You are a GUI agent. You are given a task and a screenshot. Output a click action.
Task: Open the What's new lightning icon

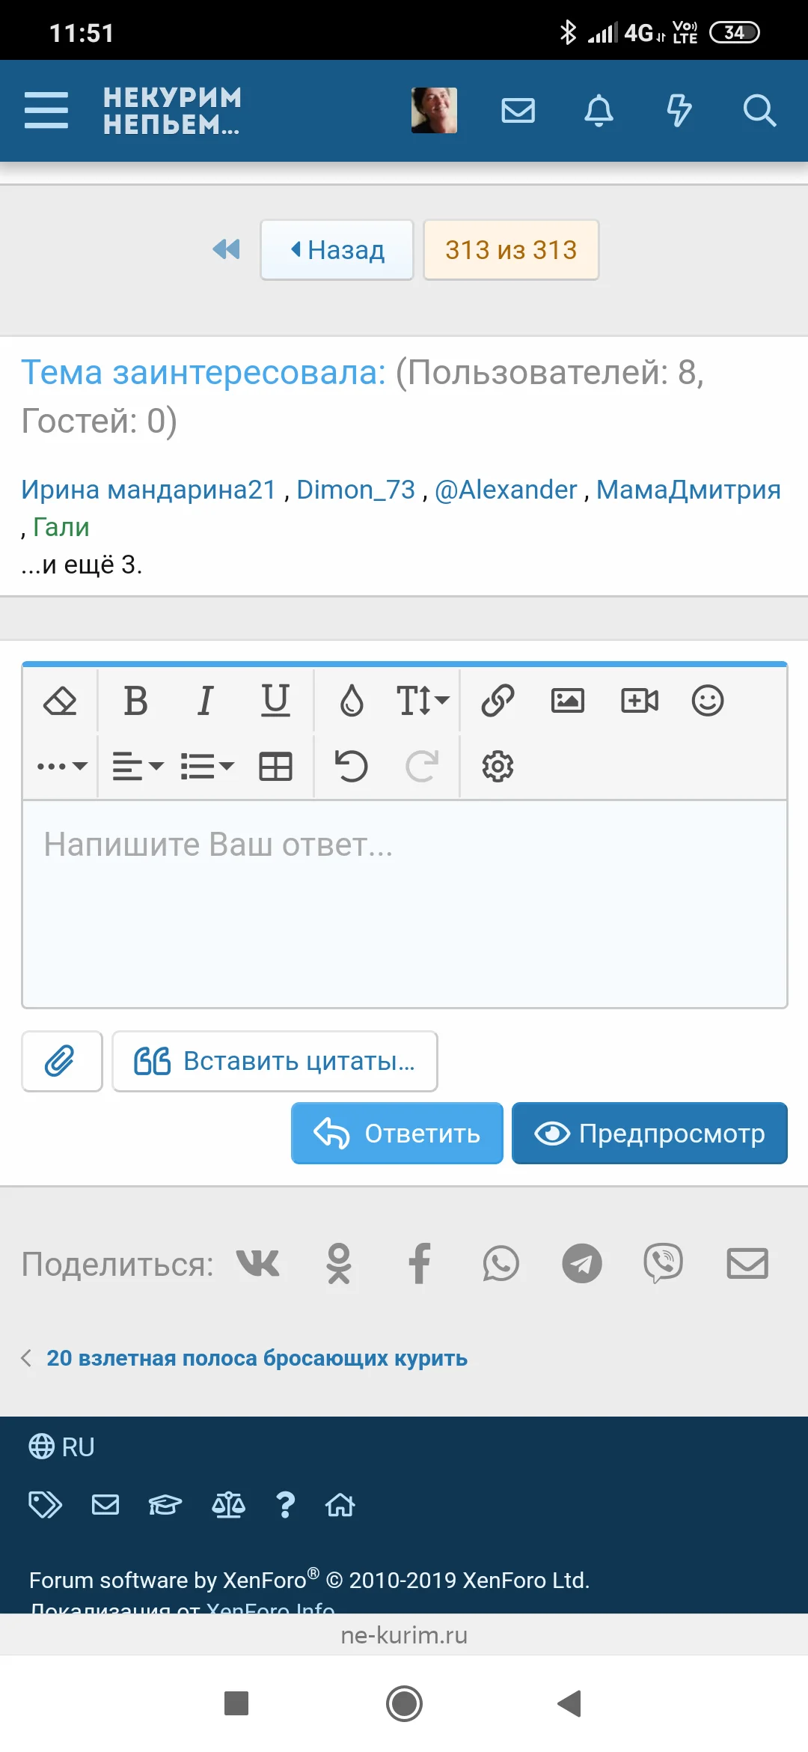[679, 110]
